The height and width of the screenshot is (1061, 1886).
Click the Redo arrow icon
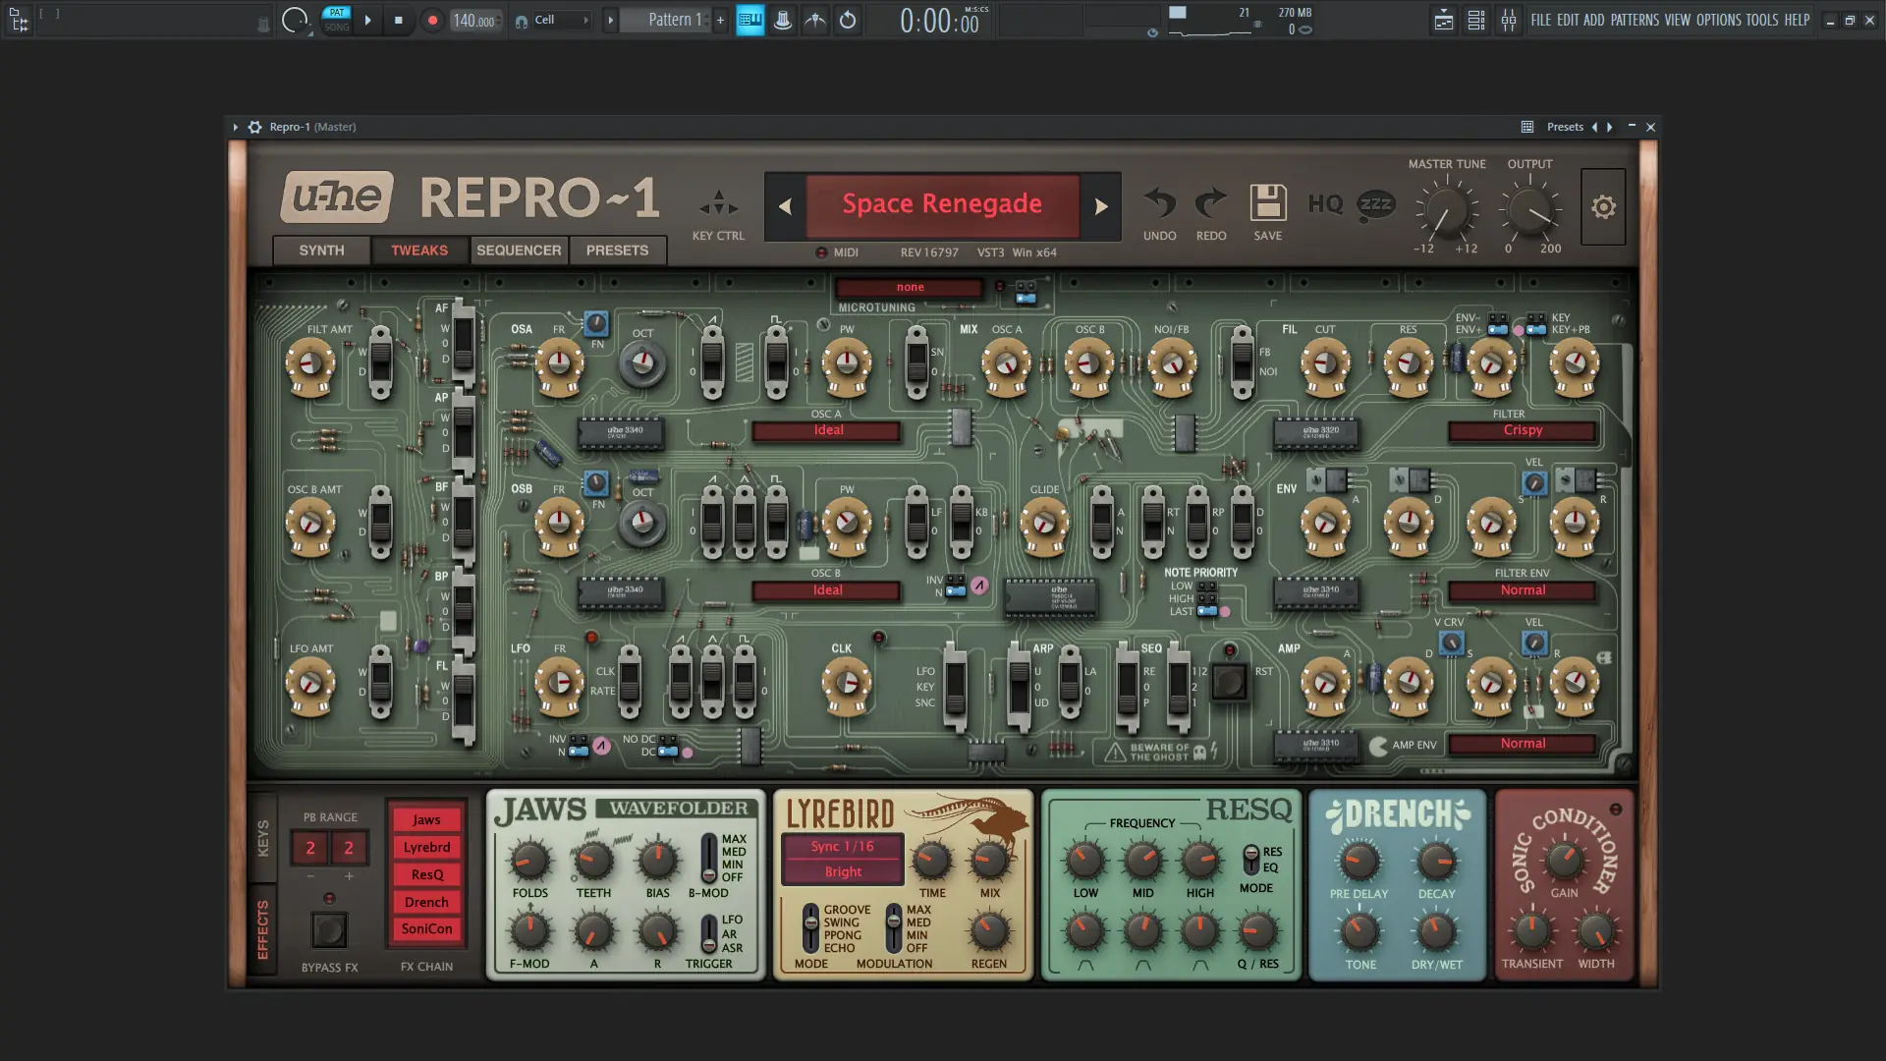click(x=1210, y=203)
